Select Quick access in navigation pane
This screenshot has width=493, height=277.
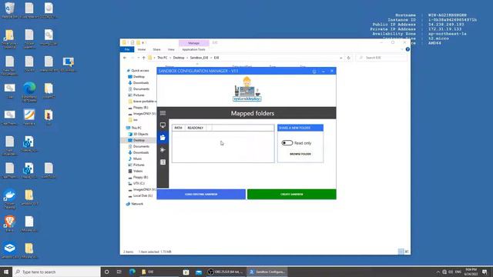tap(140, 70)
